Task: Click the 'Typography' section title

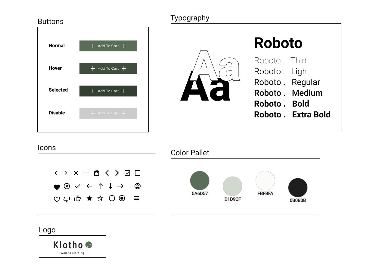Action: click(190, 18)
